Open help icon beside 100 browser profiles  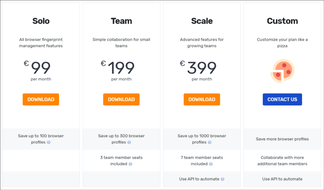[49, 142]
